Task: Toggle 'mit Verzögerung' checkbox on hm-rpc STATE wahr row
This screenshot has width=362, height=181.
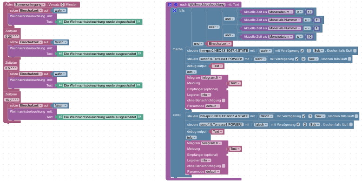Action: point(302,51)
